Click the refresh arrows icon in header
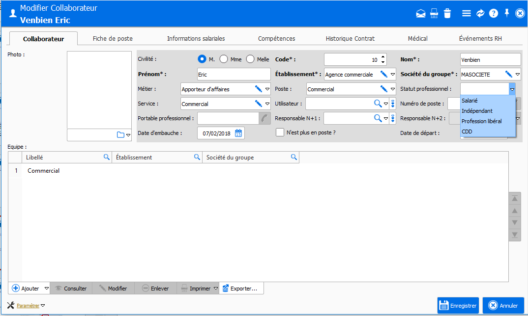This screenshot has width=528, height=316. tap(480, 14)
